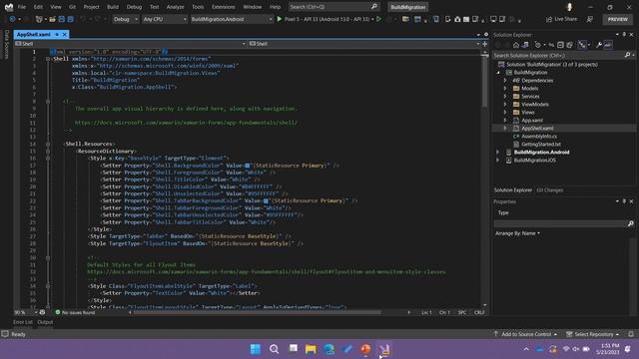Click the Save All icon in toolbar
The height and width of the screenshot is (359, 639).
point(71,19)
